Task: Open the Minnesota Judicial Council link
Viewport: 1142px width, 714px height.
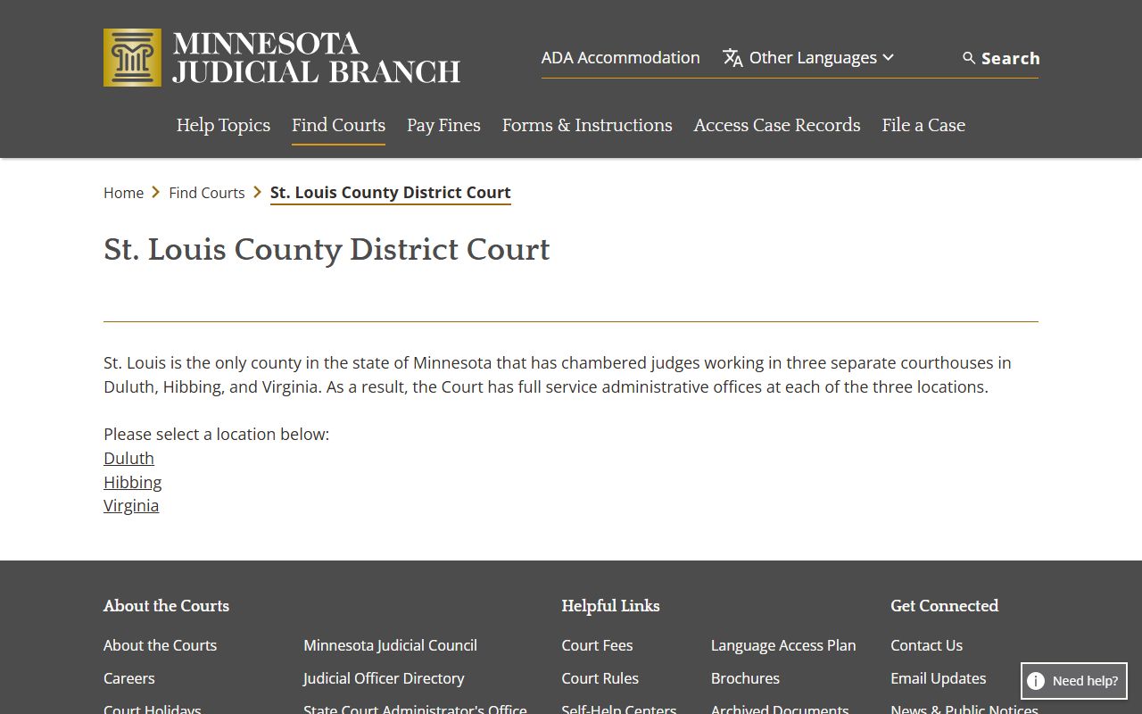Action: pos(390,645)
